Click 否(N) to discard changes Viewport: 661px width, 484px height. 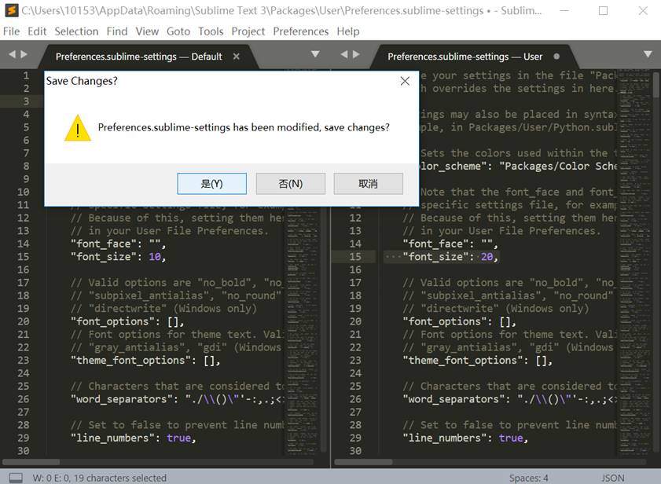pos(291,183)
